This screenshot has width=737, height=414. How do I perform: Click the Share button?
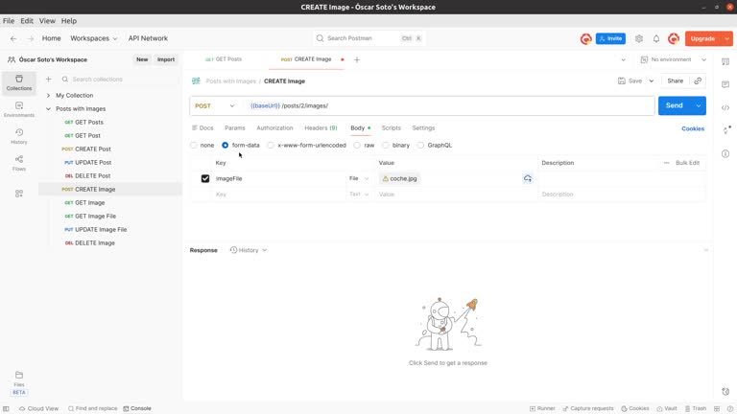coord(675,80)
